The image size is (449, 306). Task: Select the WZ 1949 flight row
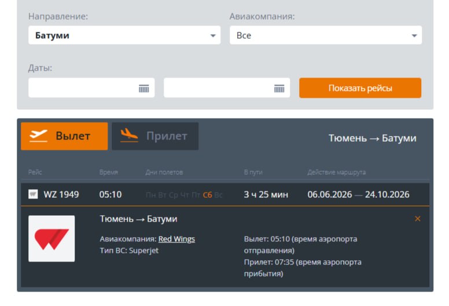point(225,195)
